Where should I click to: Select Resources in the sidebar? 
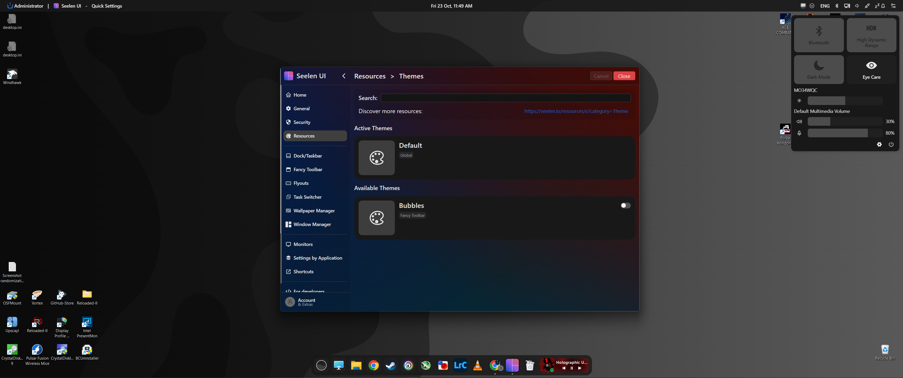315,136
